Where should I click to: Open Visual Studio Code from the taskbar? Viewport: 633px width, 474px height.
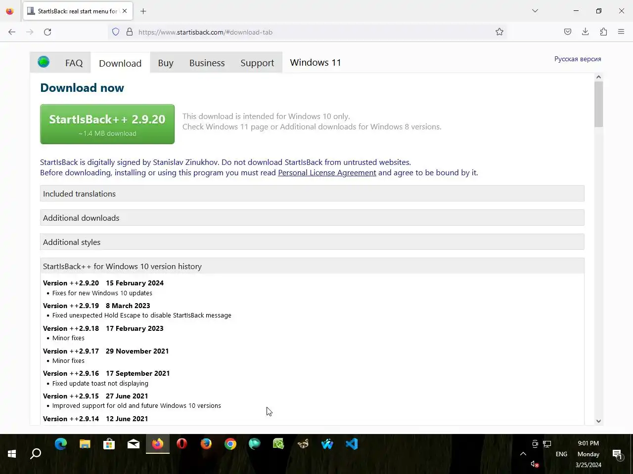352,444
